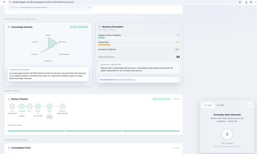This screenshot has height=154, width=257.
Task: Click the confidence bar at the top
Action: pyautogui.click(x=54, y=7)
